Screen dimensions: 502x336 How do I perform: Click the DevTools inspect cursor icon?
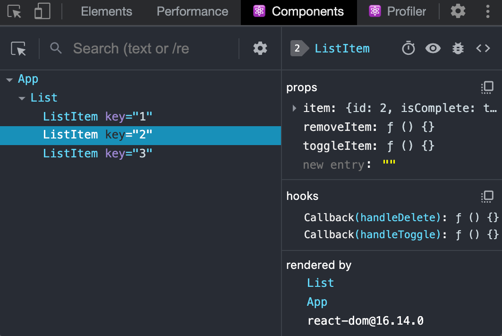click(15, 11)
